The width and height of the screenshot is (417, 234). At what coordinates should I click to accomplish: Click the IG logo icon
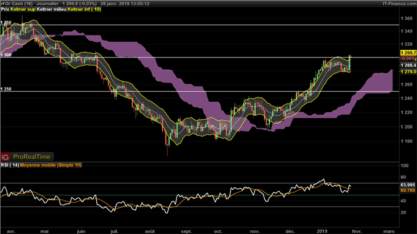click(x=6, y=157)
